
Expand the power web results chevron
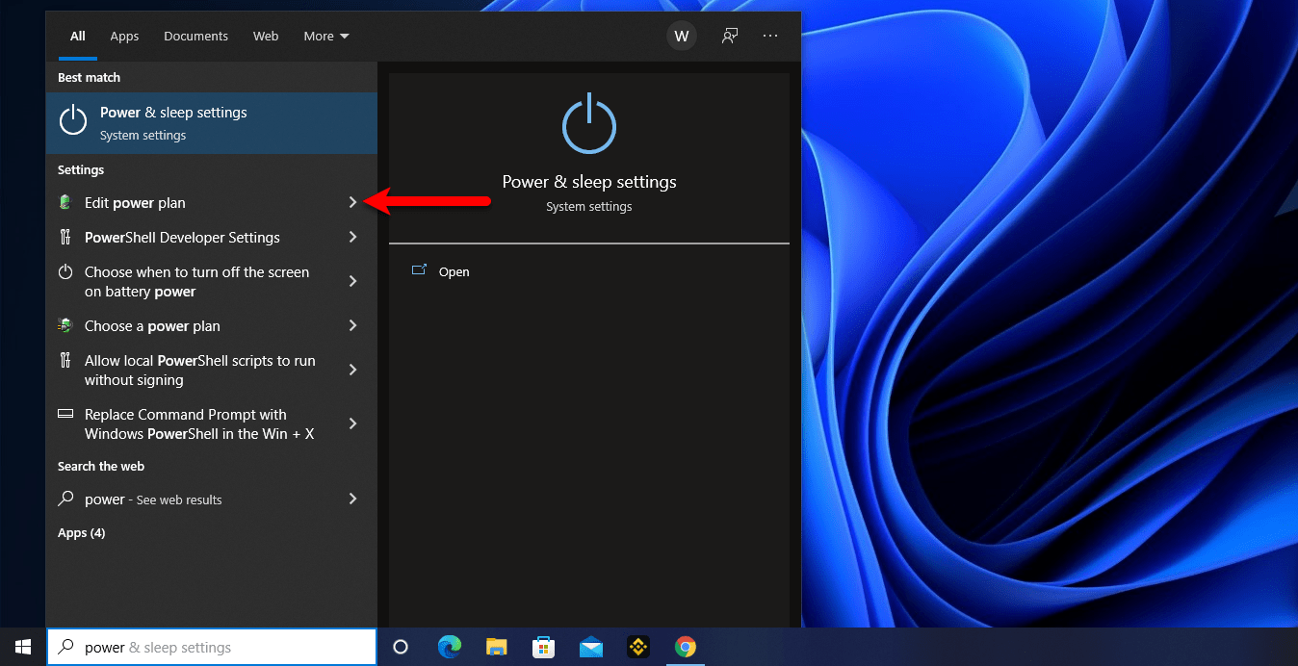[x=352, y=499]
